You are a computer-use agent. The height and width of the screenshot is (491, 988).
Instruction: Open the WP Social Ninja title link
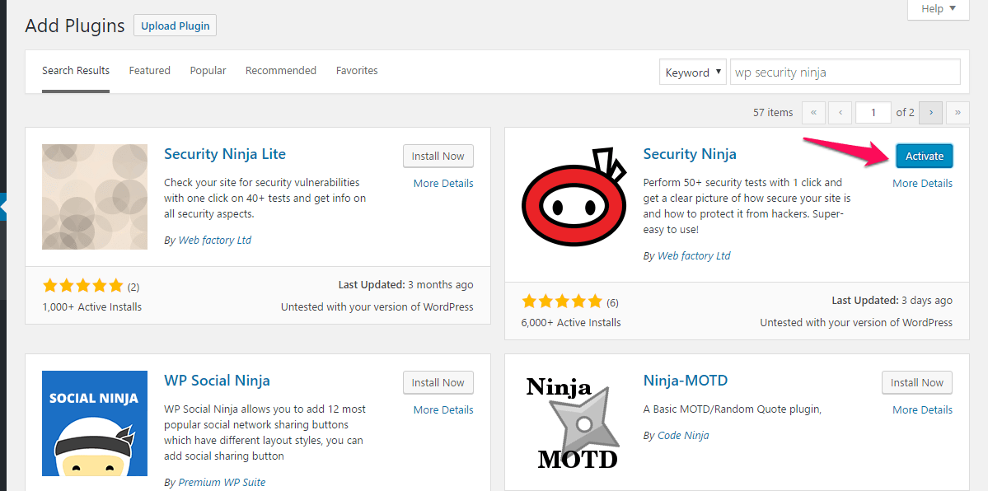[x=217, y=381]
